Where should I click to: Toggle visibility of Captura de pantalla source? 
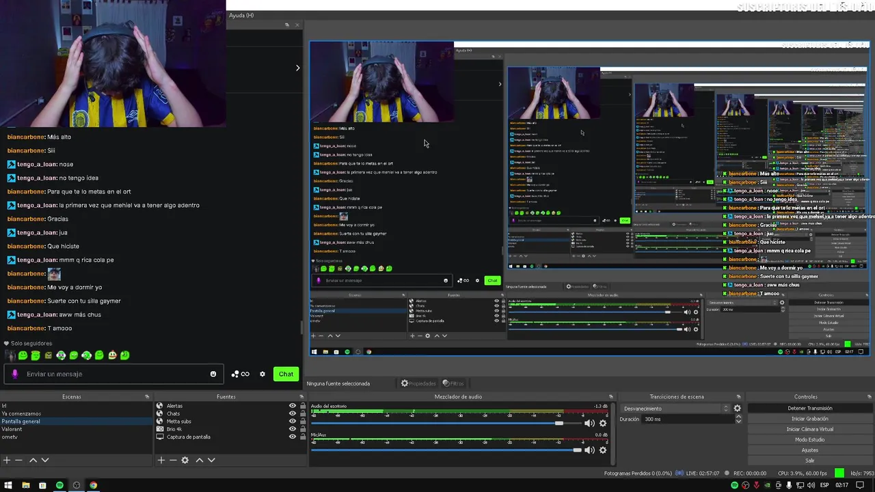tap(293, 437)
